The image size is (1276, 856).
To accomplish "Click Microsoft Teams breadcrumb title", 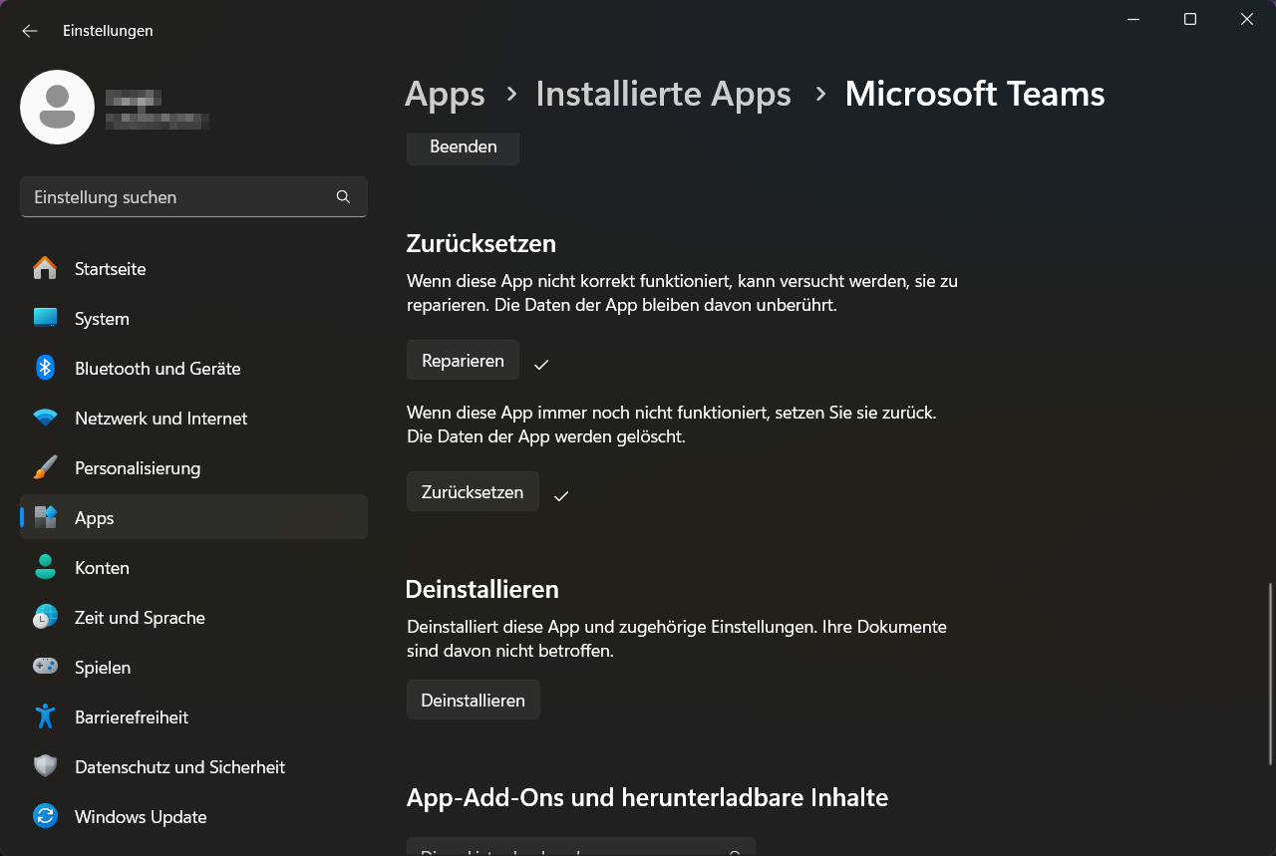I will point(975,94).
